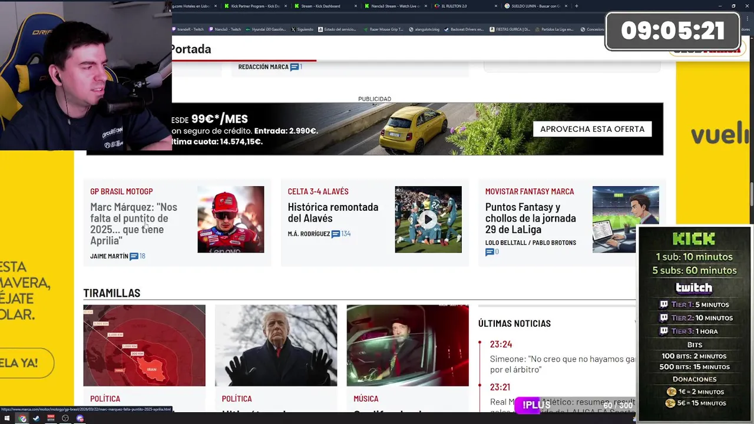Open Backseat Drivers bookmark

pos(464,29)
